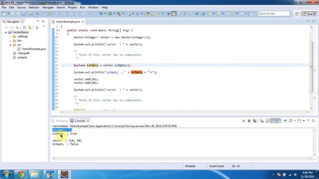Click the Run Last Tool coverage icon
The height and width of the screenshot is (179, 319).
coord(119,13)
